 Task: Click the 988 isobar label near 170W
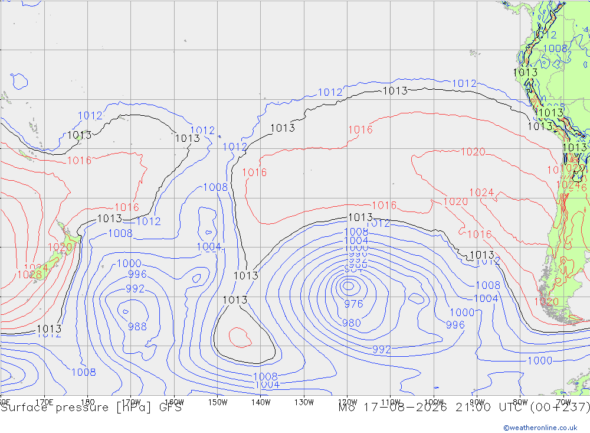137,326
